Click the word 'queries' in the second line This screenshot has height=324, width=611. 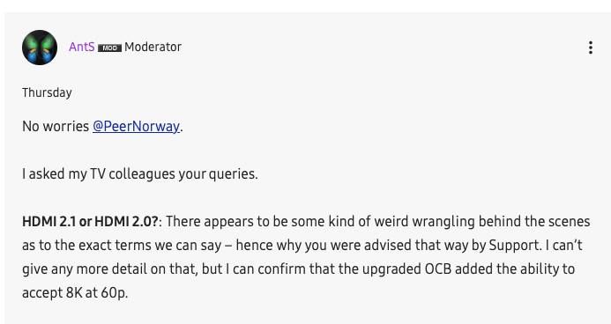click(x=232, y=173)
